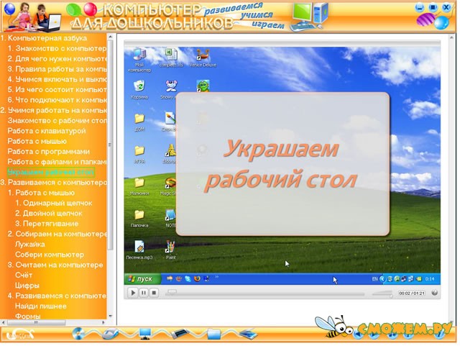Click the Корзина recycle bin desktop icon
Image resolution: width=460 pixels, height=346 pixels.
point(139,90)
